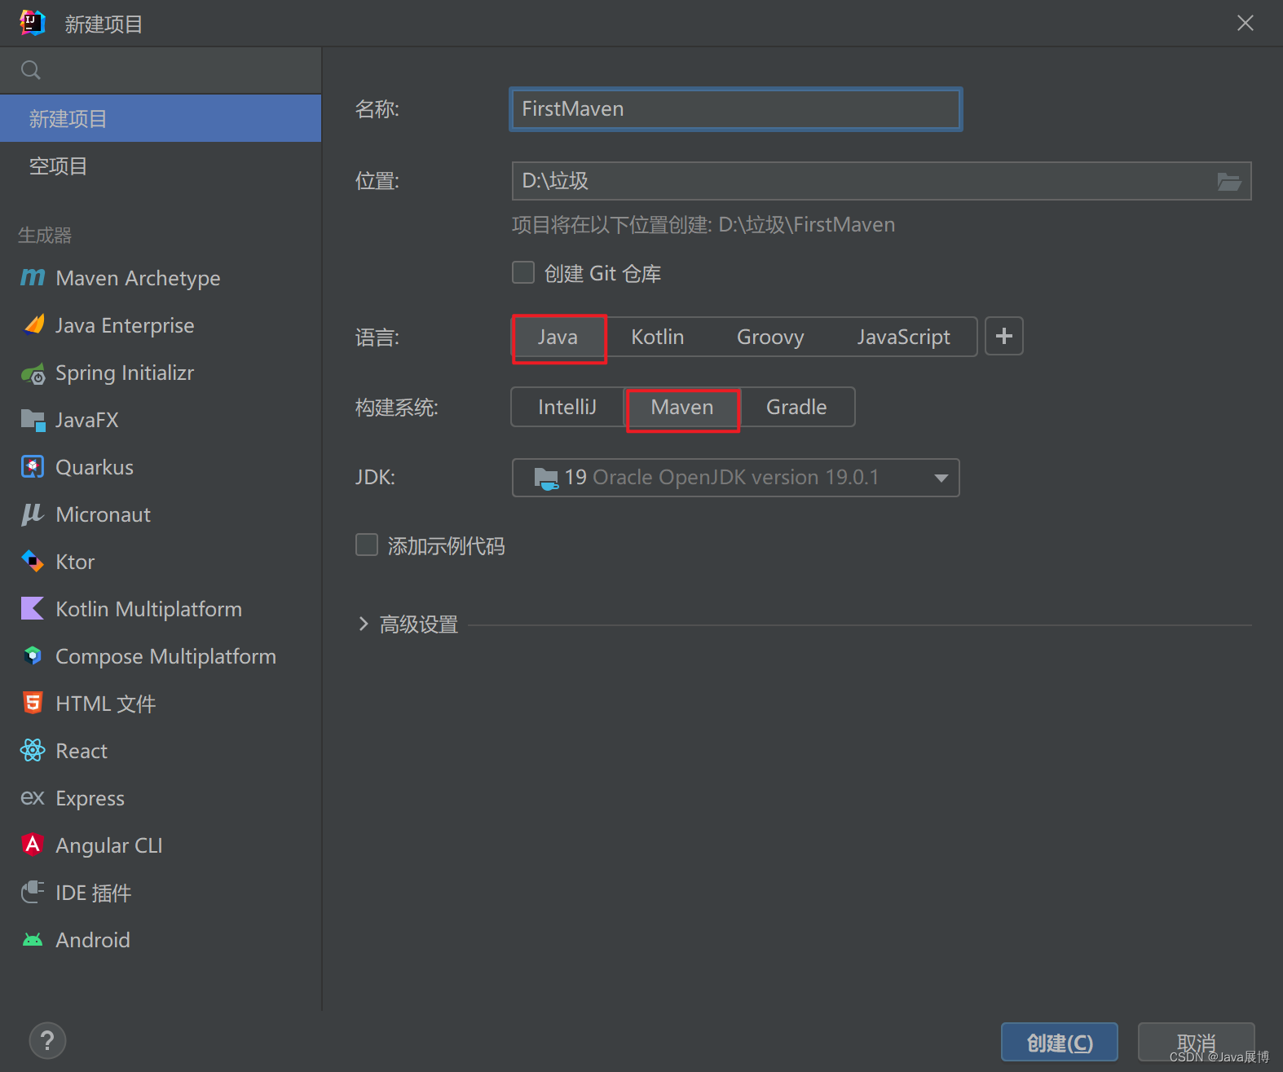
Task: Click the JavaFX folder icon
Action: 33,420
